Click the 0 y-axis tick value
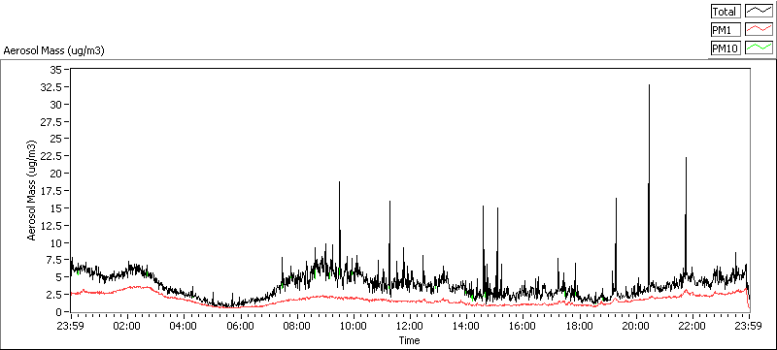Viewport: 777px width, 350px height. (x=59, y=312)
